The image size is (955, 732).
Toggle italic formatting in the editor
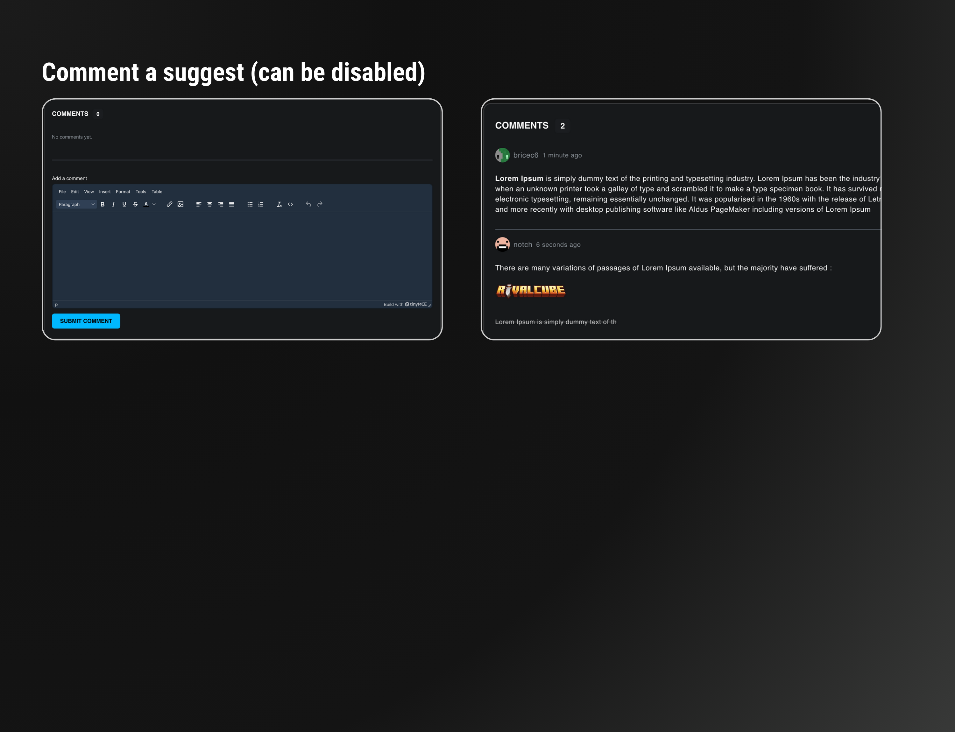tap(113, 204)
